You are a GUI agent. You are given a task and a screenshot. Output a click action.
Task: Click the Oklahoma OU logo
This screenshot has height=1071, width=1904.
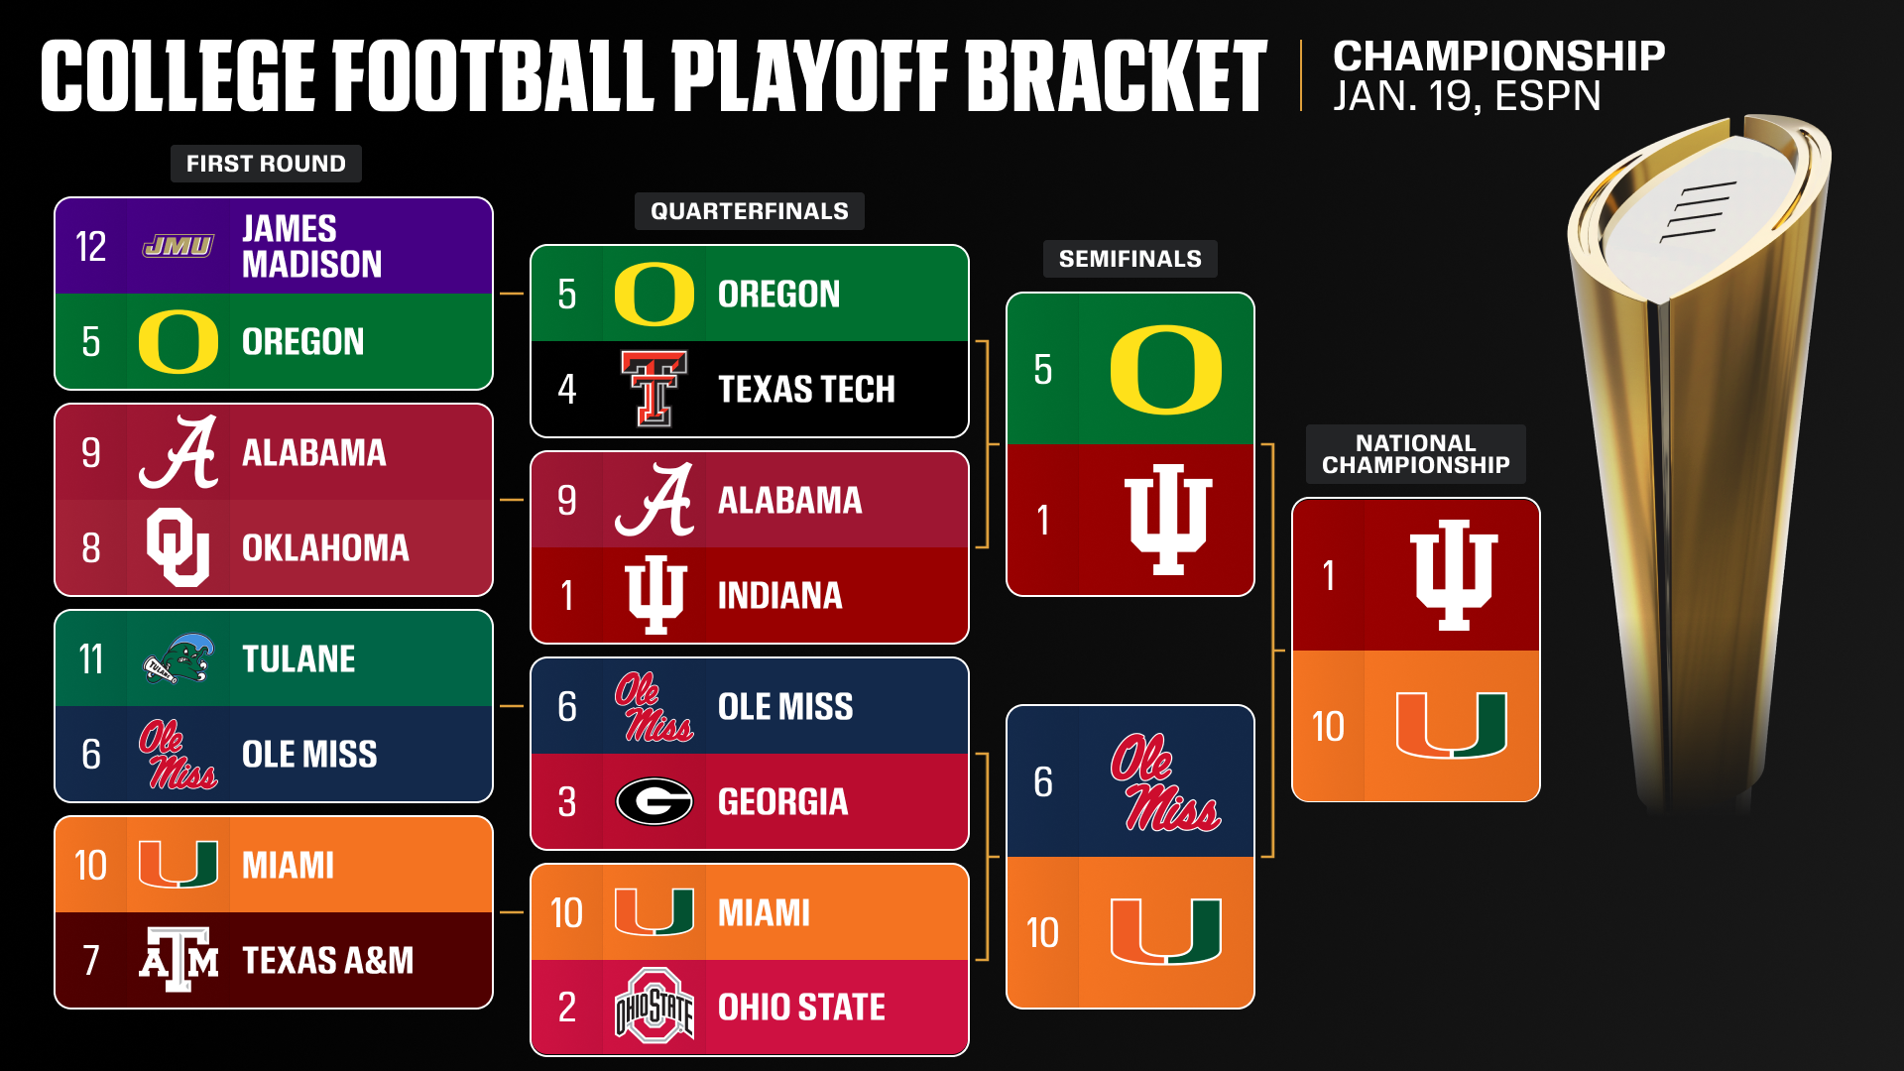point(178,547)
